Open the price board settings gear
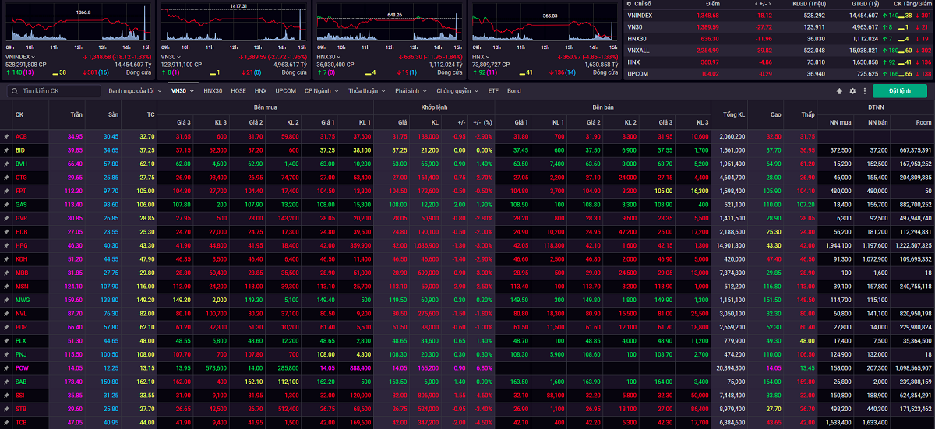Viewport: 935px width, 429px height. [x=852, y=91]
